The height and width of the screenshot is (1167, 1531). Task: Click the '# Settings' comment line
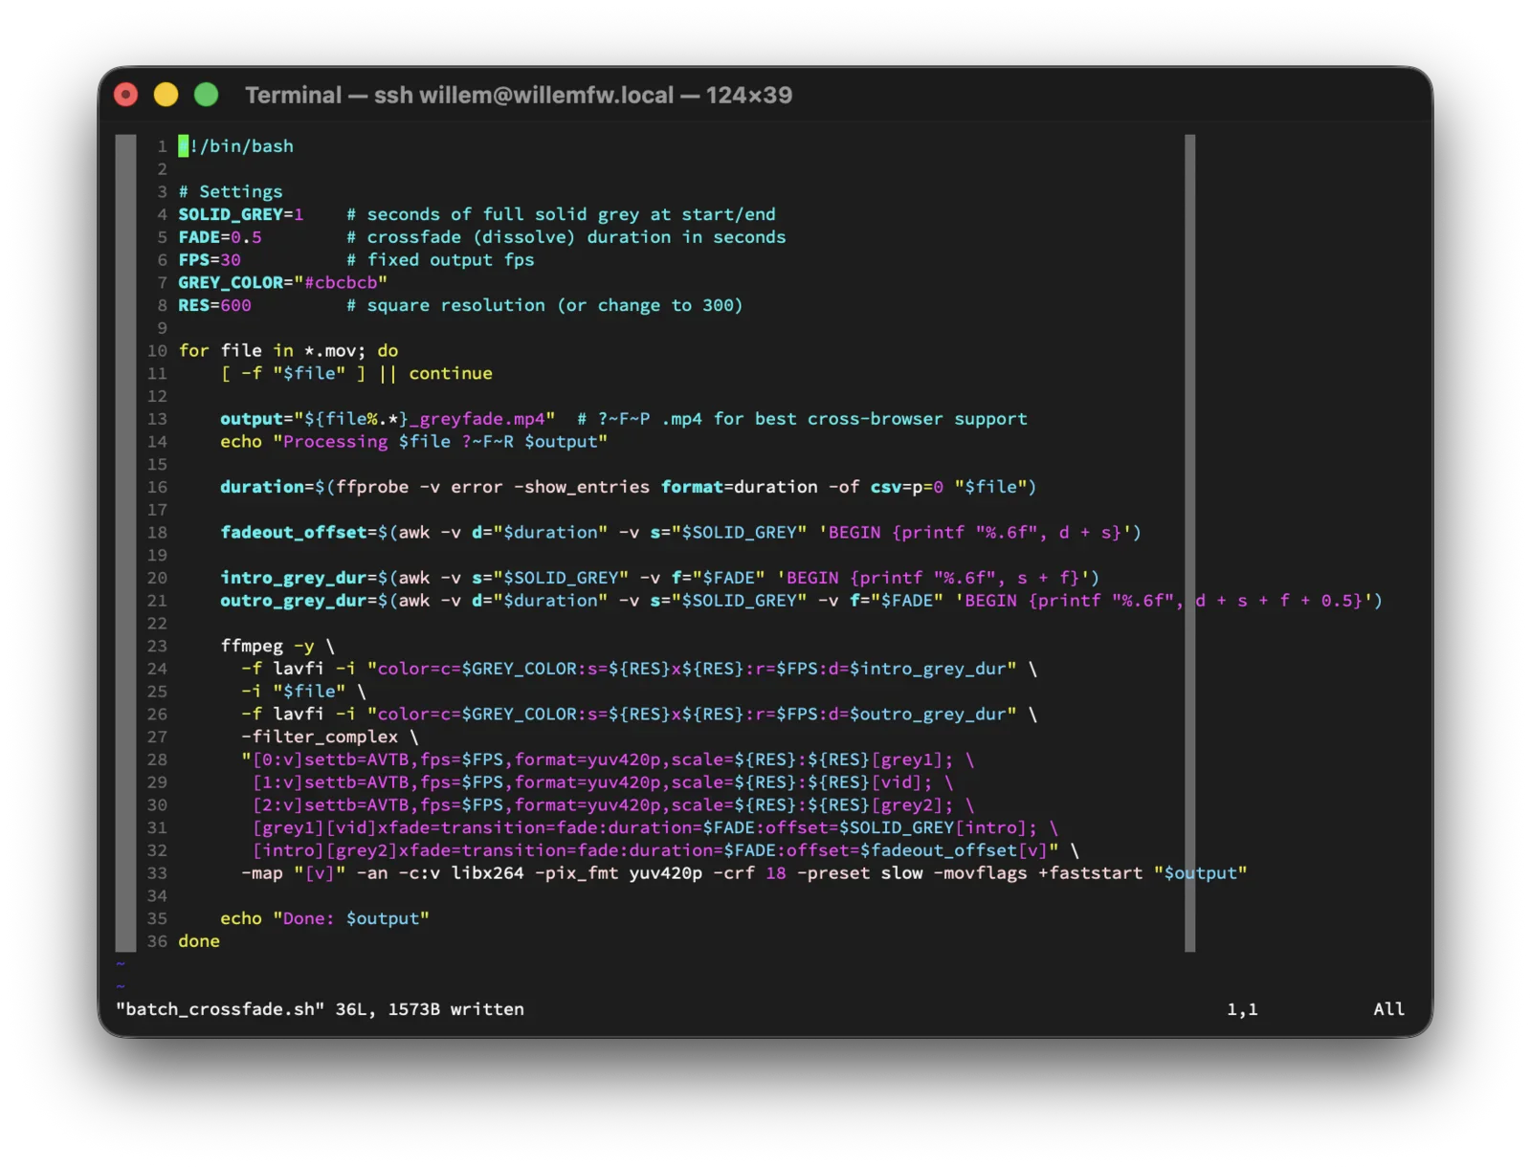click(231, 191)
